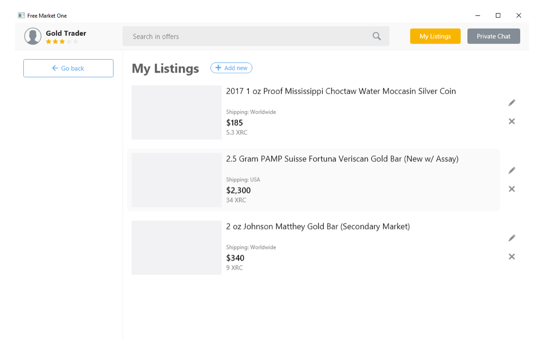Click the 5.3 XRC amount

tap(237, 133)
